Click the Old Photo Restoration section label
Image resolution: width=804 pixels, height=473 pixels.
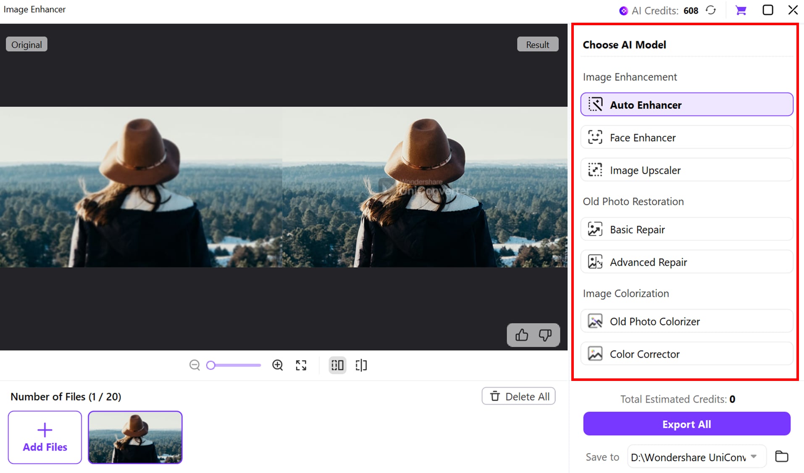coord(633,201)
